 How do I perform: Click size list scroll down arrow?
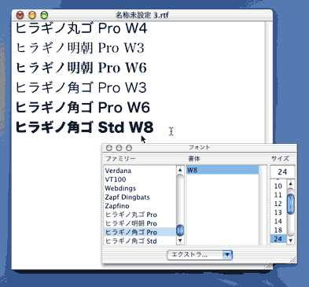(291, 241)
